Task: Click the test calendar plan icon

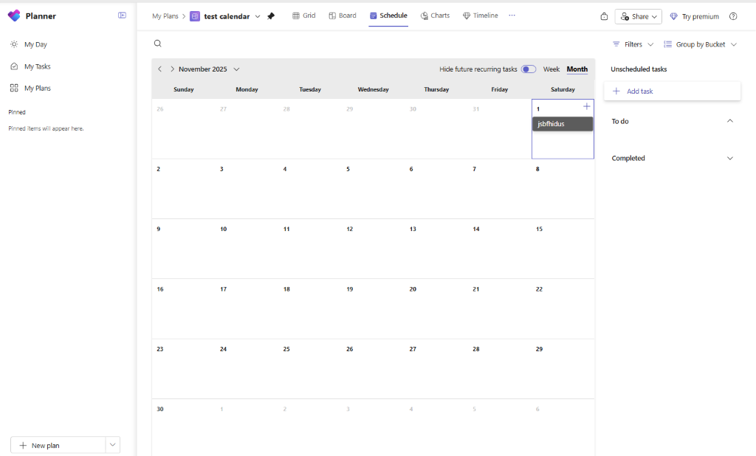Action: tap(195, 16)
